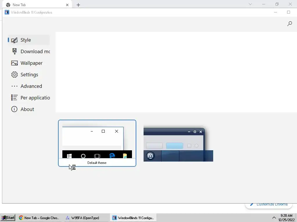Screen dimensions: 297x222
Task: Click the Chrome New Tab tab
Action: (37, 5)
